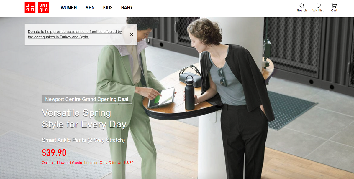Open the Versatile Spring Style headline
The height and width of the screenshot is (179, 354).
pos(84,118)
